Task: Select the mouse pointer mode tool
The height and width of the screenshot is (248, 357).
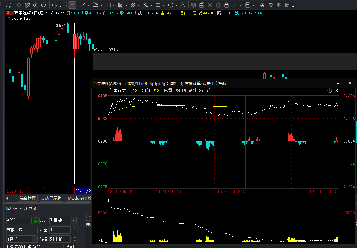Action: [72, 5]
